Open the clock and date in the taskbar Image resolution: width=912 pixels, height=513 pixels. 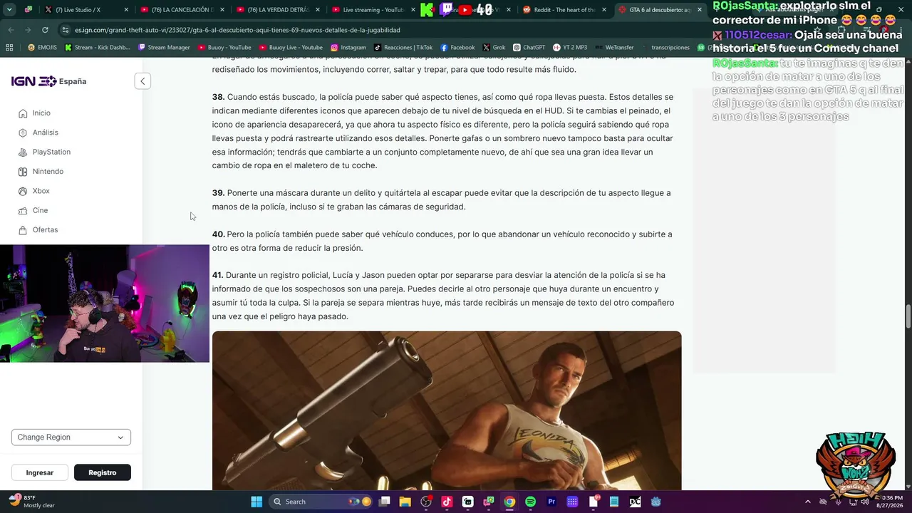pyautogui.click(x=891, y=502)
